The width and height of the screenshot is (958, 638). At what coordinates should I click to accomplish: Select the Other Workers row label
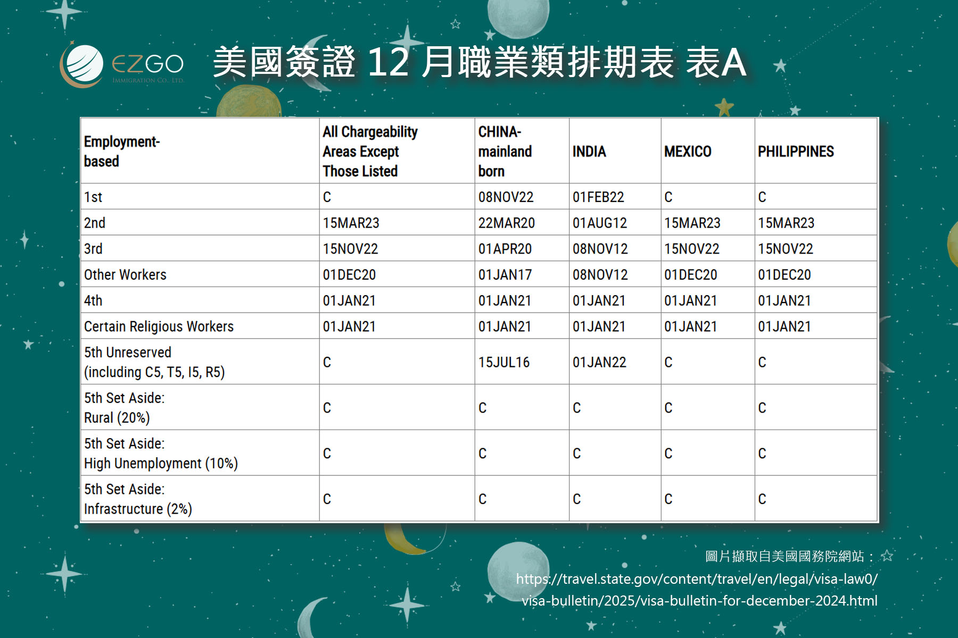click(125, 275)
